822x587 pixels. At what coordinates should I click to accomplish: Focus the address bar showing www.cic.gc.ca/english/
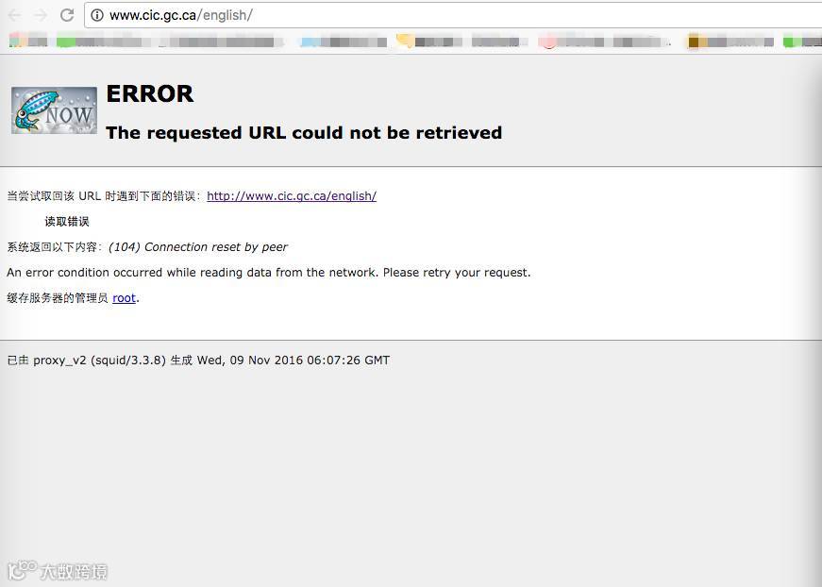click(x=453, y=15)
